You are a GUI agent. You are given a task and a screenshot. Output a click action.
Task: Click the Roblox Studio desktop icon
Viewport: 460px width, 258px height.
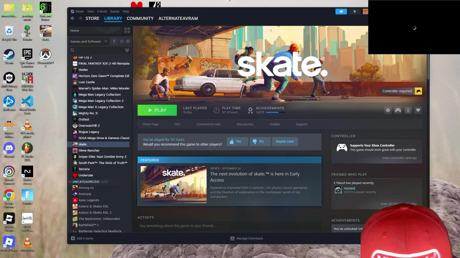9,222
